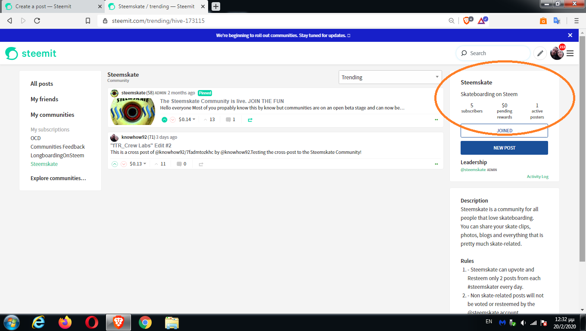Click the Brave rewards triangle icon
This screenshot has height=331, width=586.
point(482,20)
